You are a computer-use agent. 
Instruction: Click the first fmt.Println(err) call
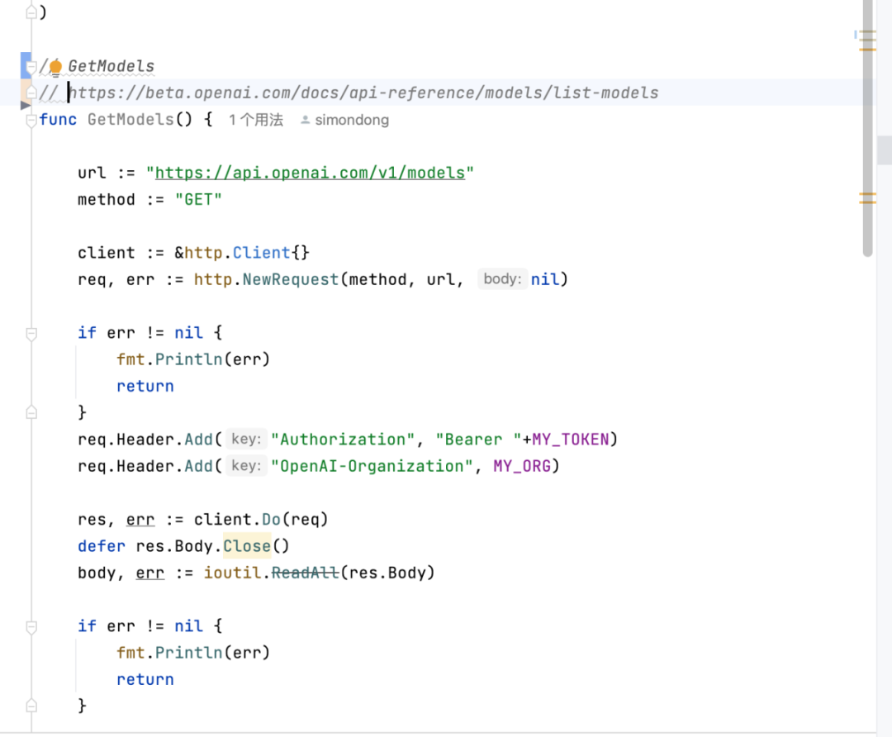(192, 359)
